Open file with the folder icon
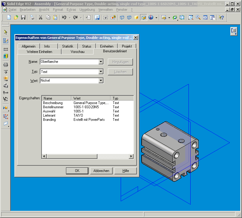The width and height of the screenshot is (242, 218). click(x=16, y=18)
